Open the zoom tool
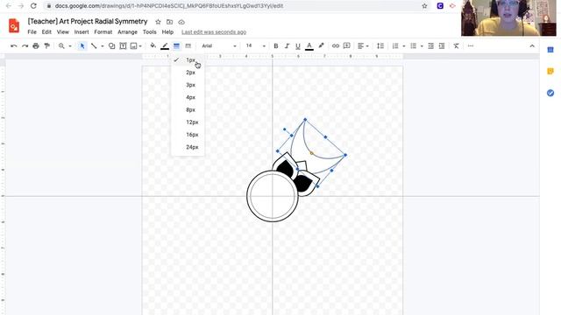The height and width of the screenshot is (315, 561). click(x=61, y=46)
